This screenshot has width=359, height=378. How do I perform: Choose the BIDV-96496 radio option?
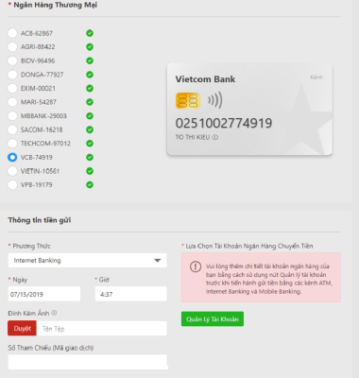[x=12, y=60]
